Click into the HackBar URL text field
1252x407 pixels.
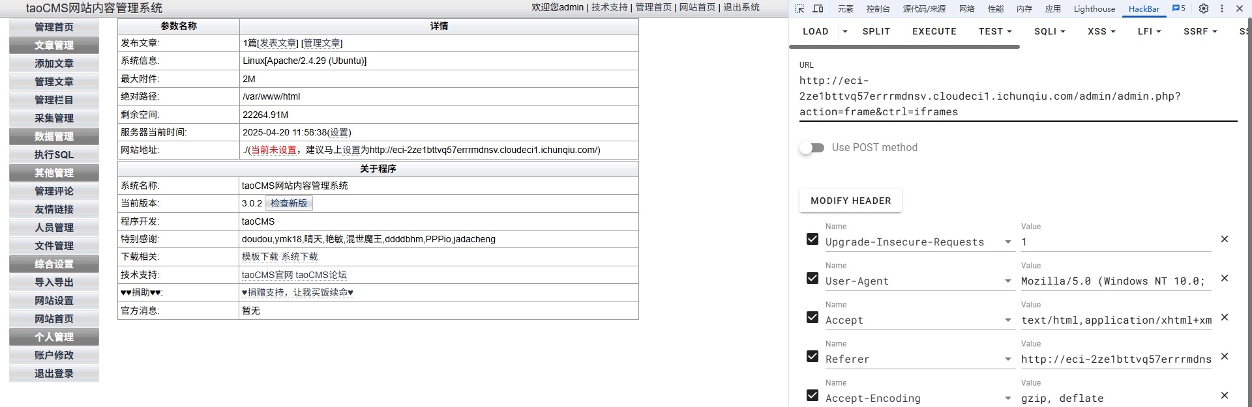[1017, 96]
